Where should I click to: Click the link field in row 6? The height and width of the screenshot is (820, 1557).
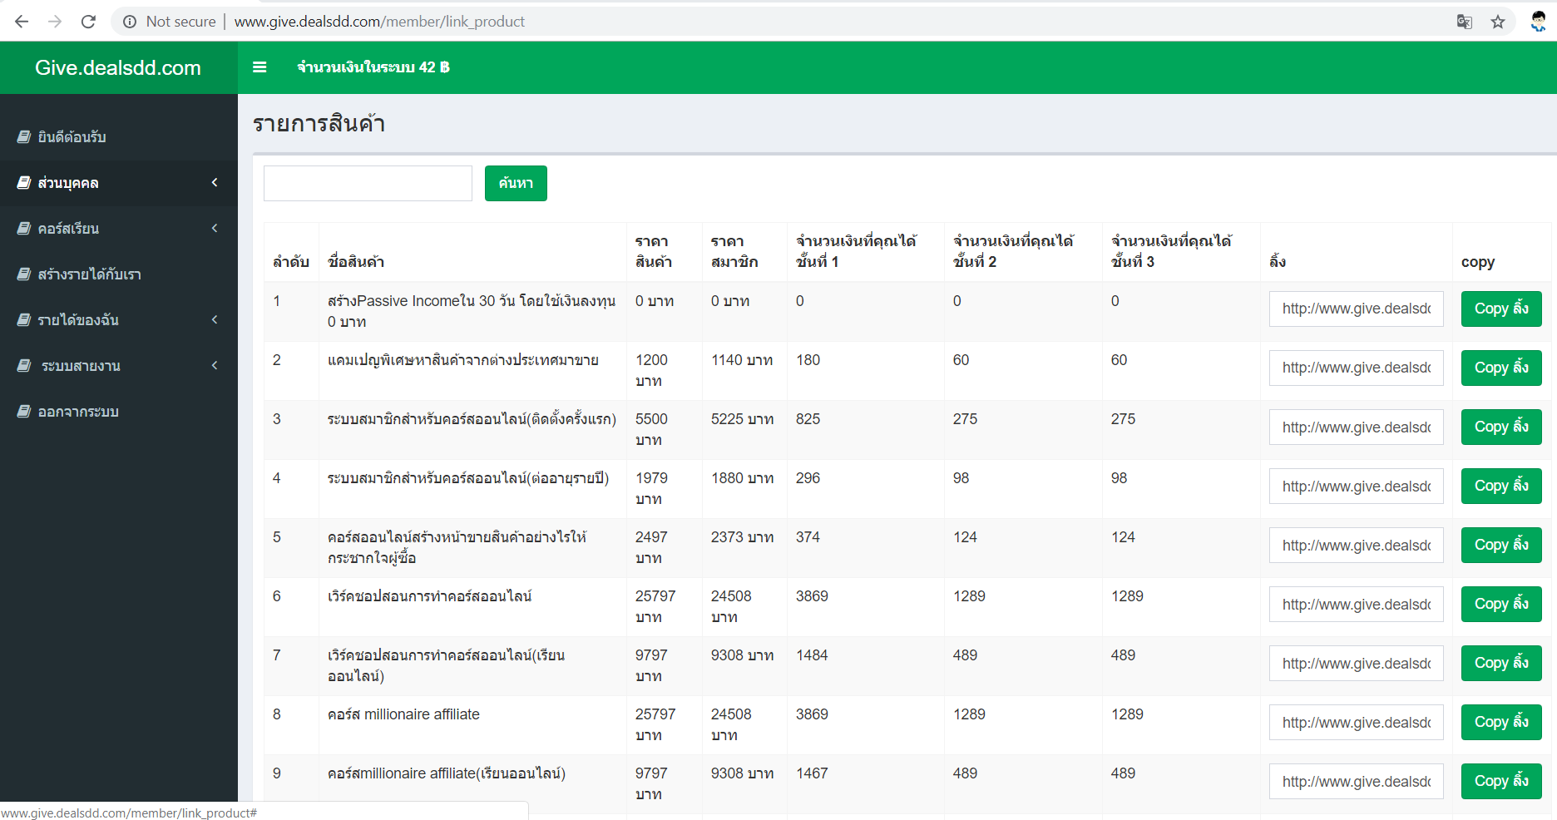coord(1356,604)
